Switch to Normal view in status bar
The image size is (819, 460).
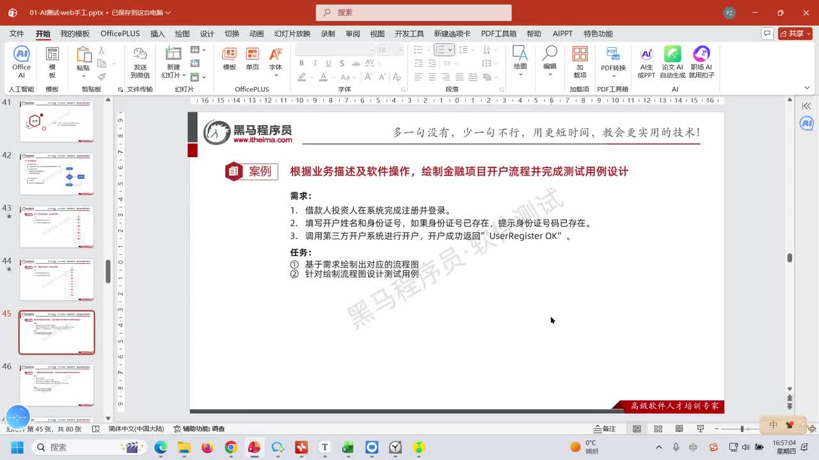[637, 429]
